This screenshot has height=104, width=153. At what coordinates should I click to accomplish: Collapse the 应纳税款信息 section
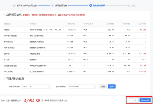(x=4, y=15)
